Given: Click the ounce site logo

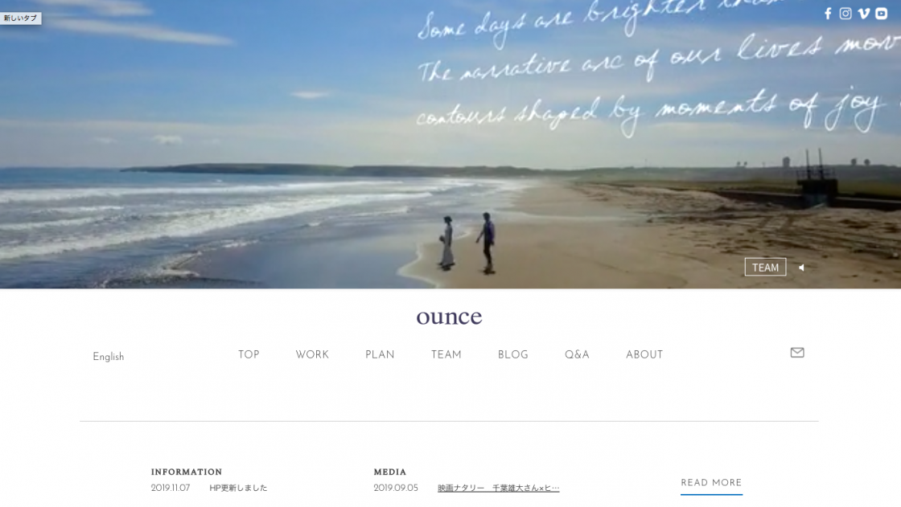Looking at the screenshot, I should 450,317.
